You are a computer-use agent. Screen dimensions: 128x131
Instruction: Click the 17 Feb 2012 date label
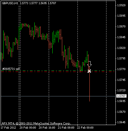[8, 128]
